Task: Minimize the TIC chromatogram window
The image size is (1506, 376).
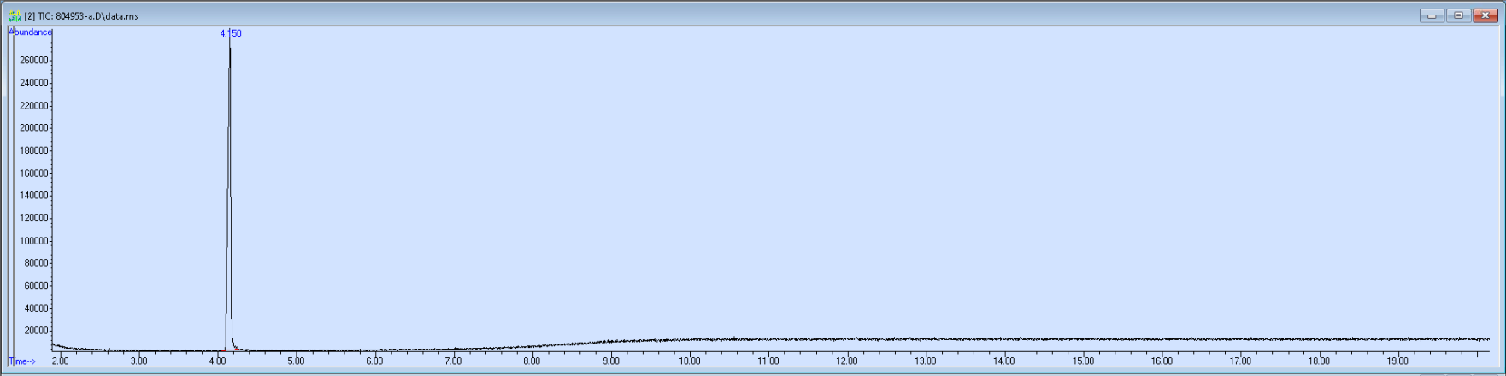Action: (1432, 15)
